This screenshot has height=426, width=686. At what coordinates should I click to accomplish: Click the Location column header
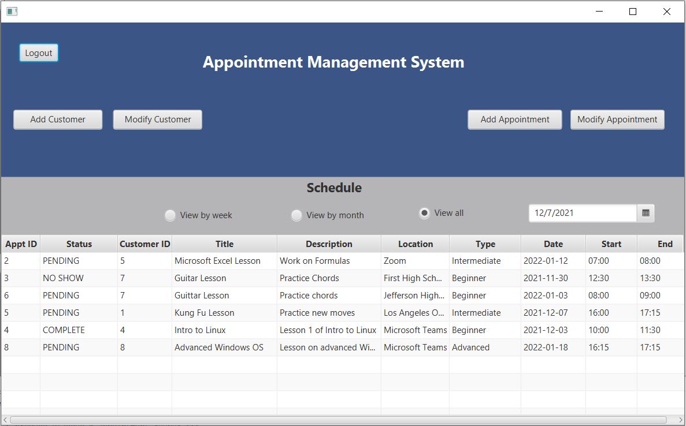(415, 244)
